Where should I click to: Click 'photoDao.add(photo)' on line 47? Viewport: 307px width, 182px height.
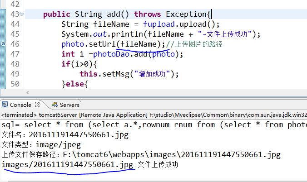tap(136, 54)
